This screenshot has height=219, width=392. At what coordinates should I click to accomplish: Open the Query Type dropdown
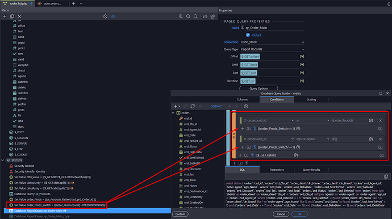point(272,49)
